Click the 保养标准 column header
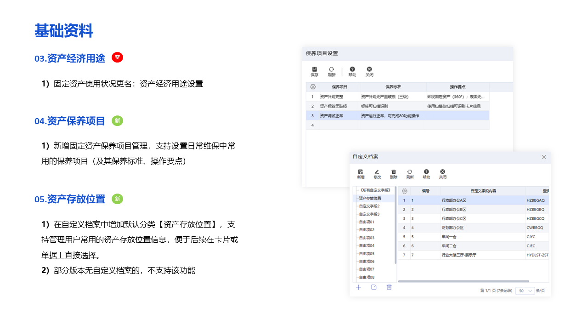Screen dimensions: 588x331 click(x=393, y=87)
